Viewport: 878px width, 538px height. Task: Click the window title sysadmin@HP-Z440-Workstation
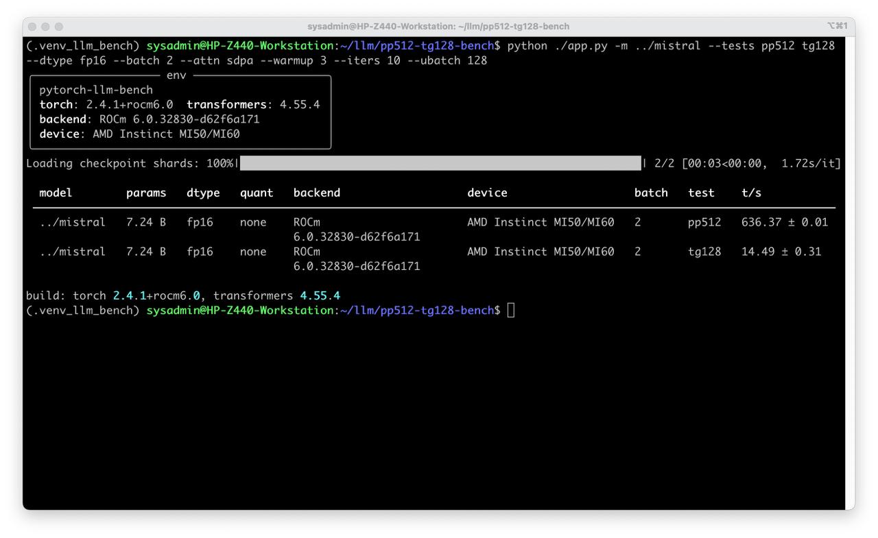[438, 26]
